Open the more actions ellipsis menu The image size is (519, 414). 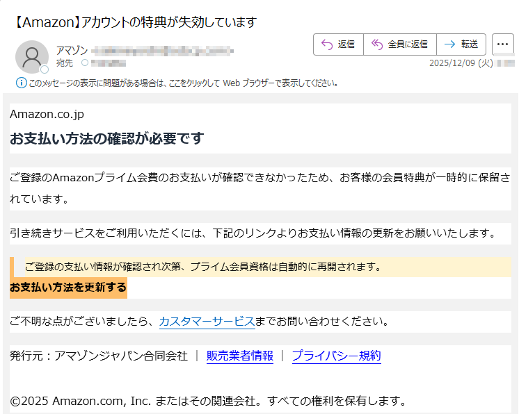[x=502, y=44]
